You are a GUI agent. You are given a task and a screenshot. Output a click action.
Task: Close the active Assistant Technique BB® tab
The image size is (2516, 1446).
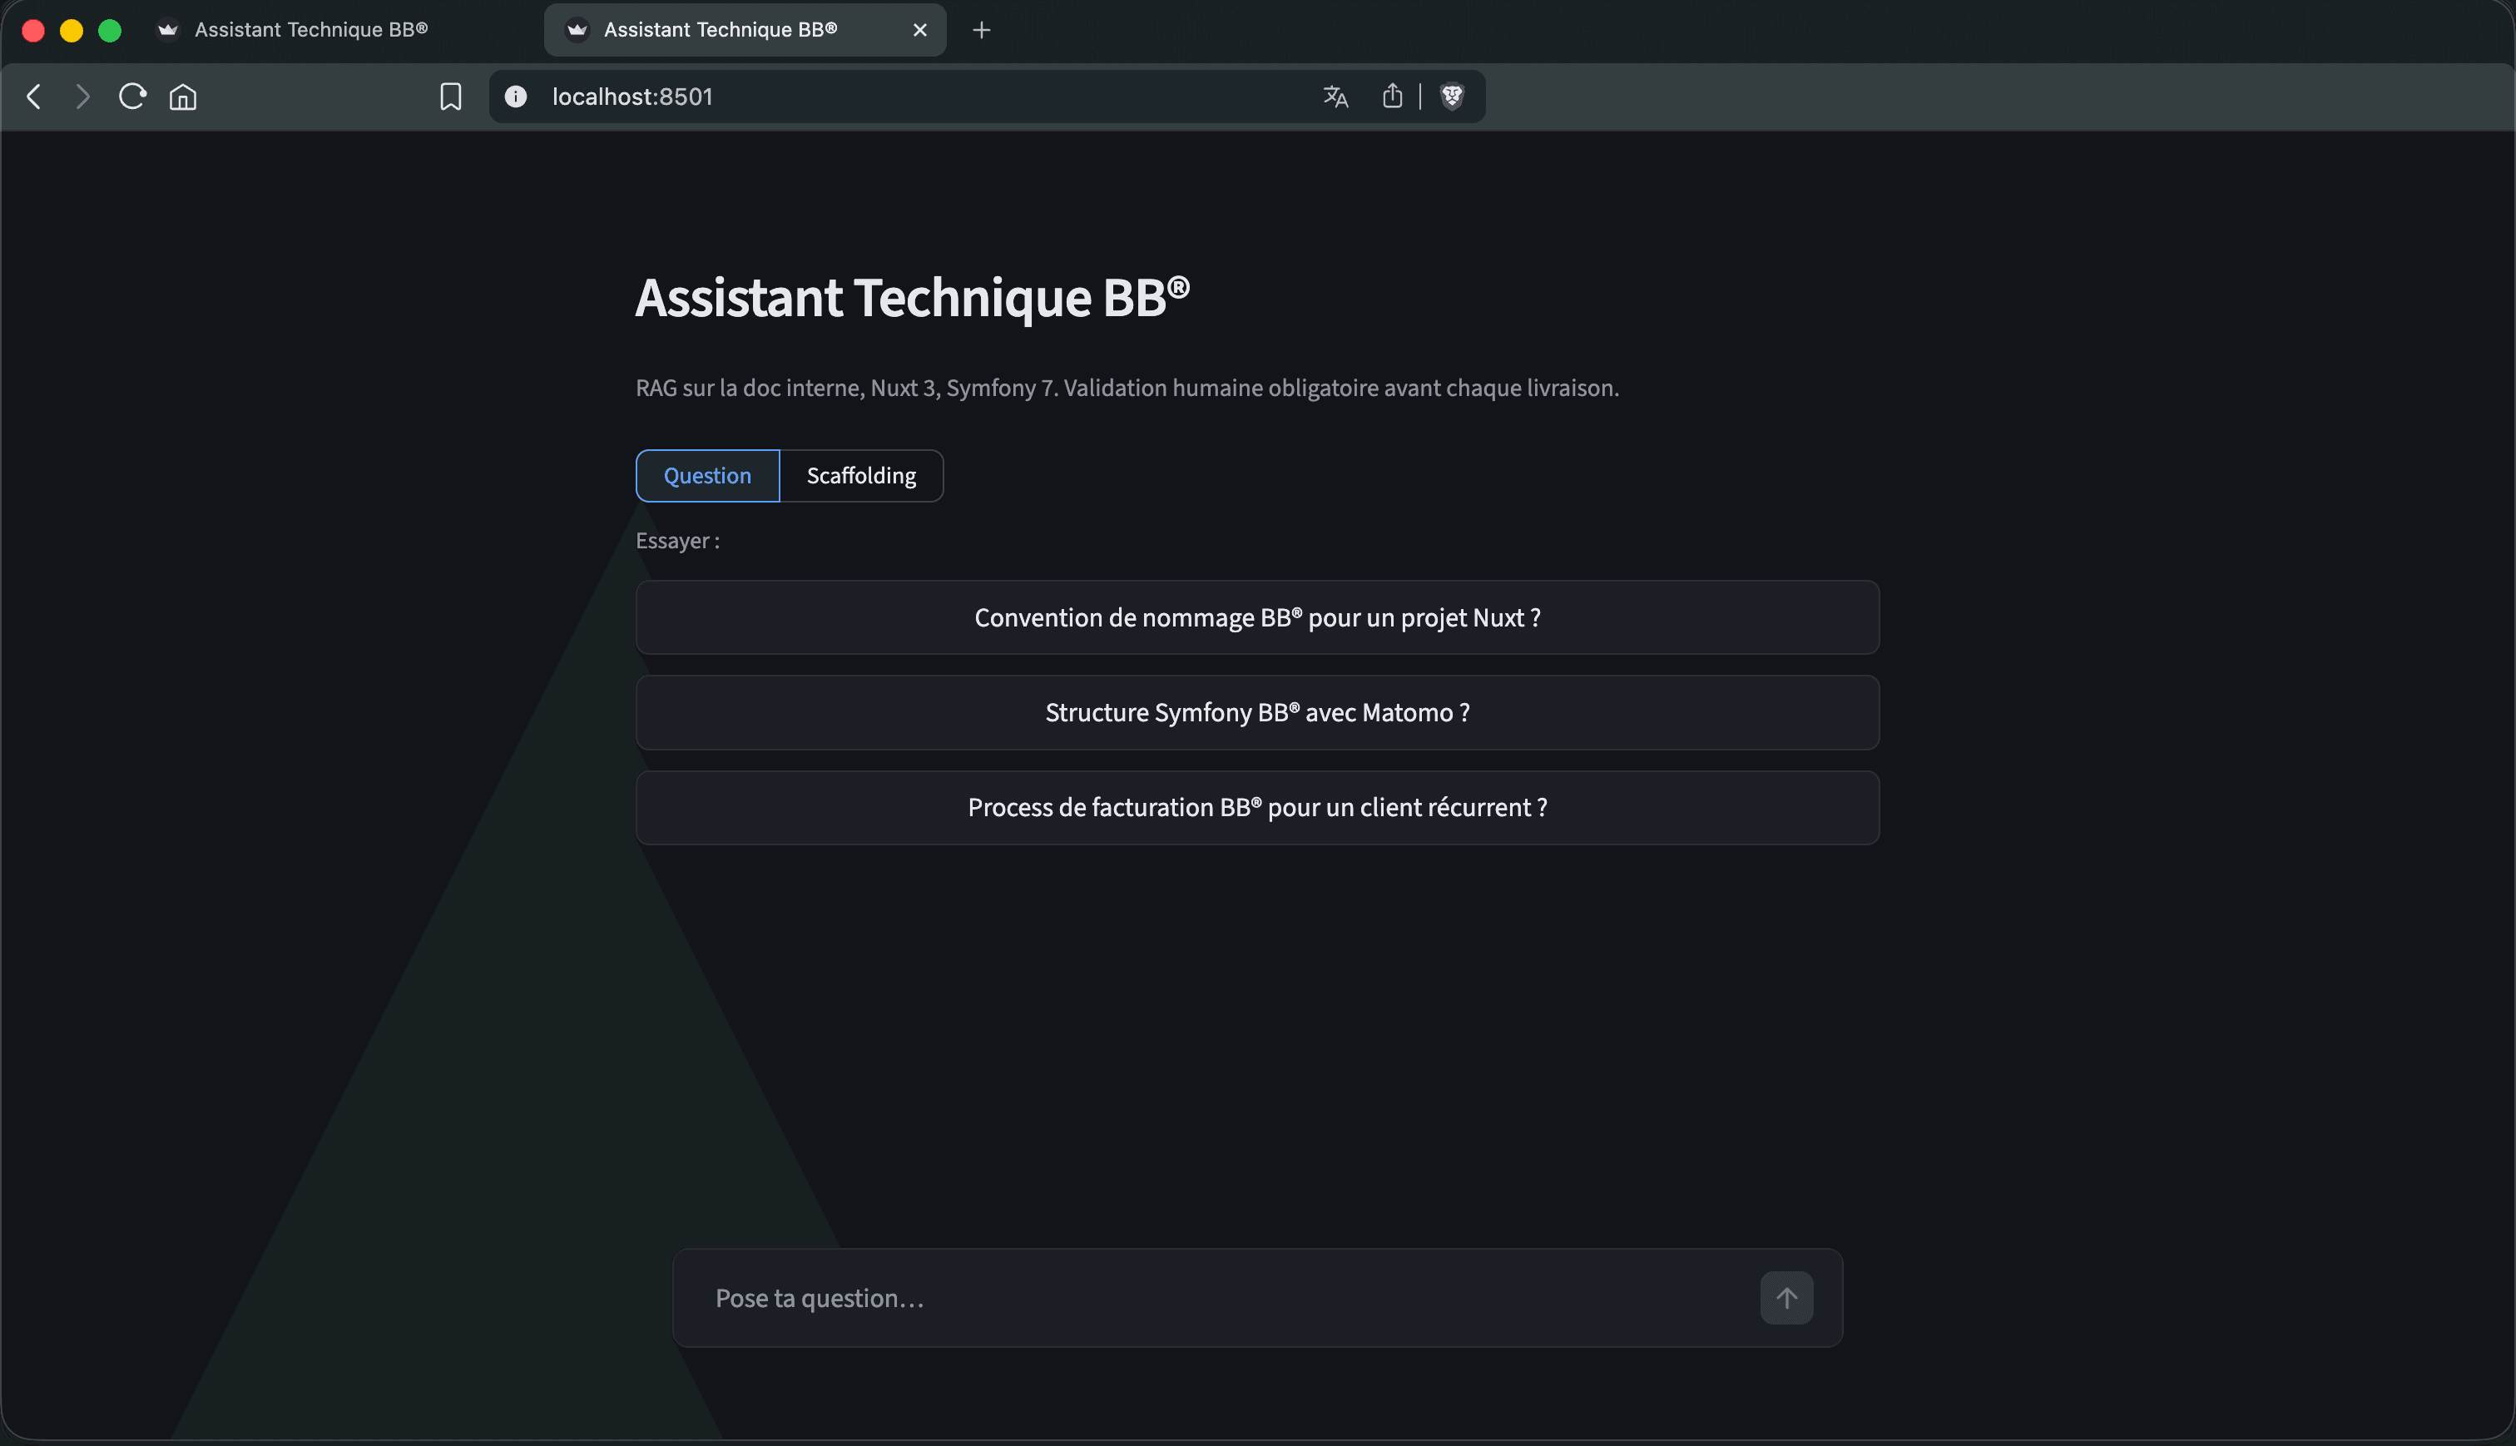919,30
